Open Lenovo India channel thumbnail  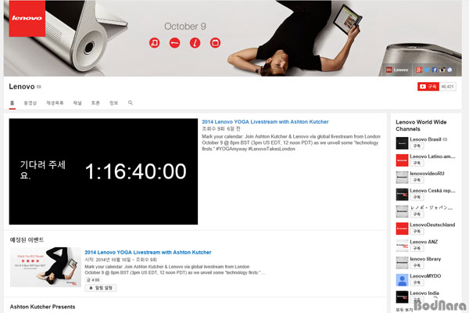point(402,297)
